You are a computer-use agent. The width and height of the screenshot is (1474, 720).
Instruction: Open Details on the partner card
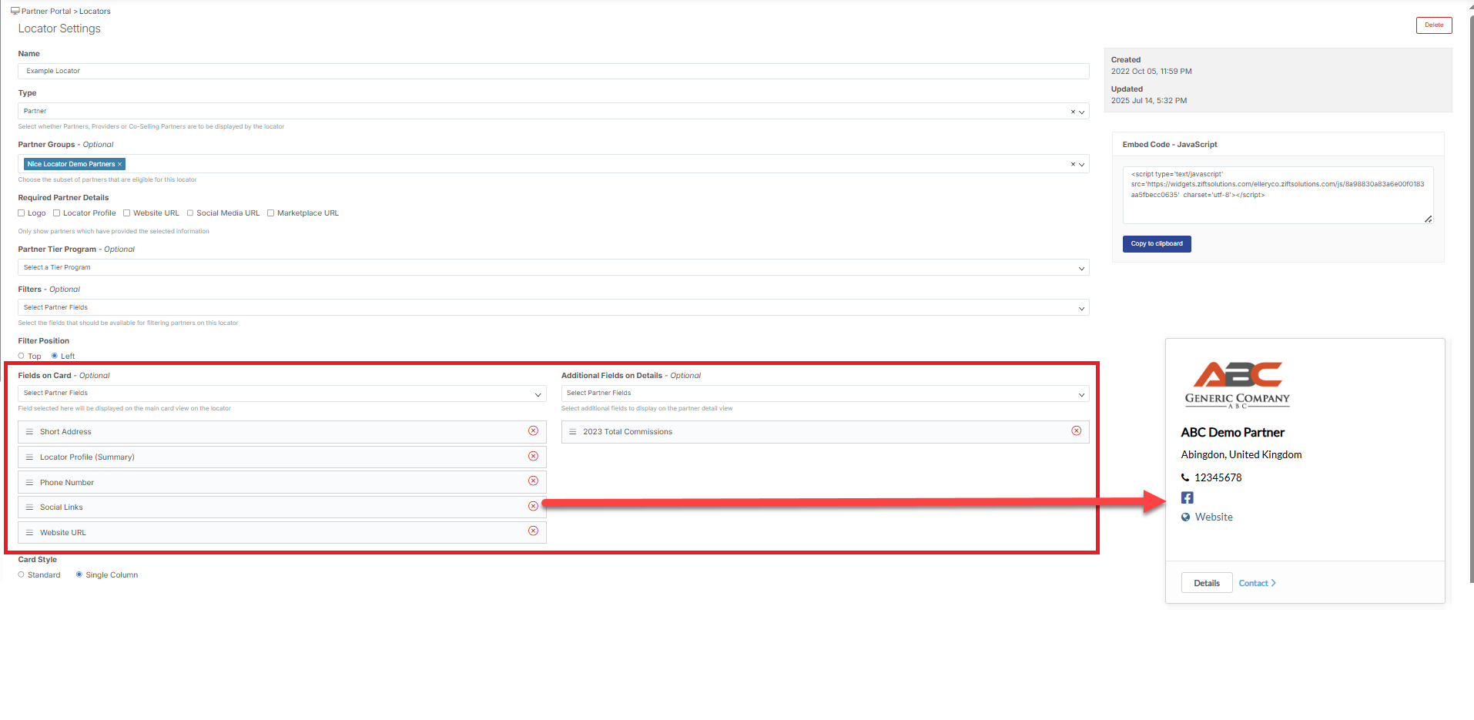pyautogui.click(x=1207, y=583)
